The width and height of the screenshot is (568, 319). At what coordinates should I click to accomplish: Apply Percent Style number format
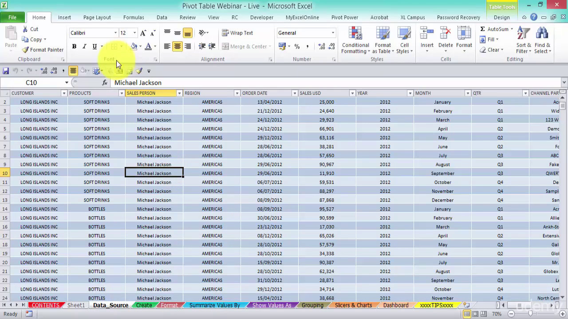point(297,47)
